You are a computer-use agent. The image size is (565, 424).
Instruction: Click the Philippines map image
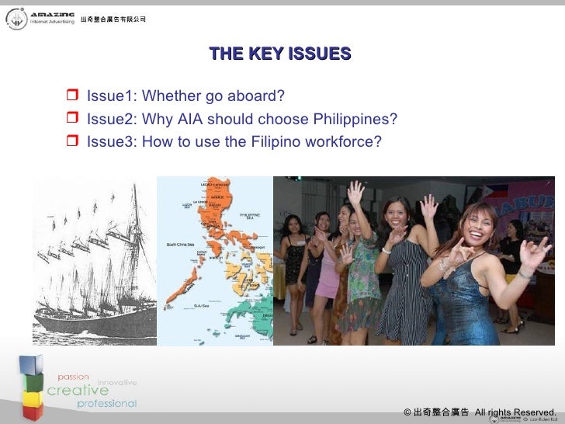tap(215, 261)
